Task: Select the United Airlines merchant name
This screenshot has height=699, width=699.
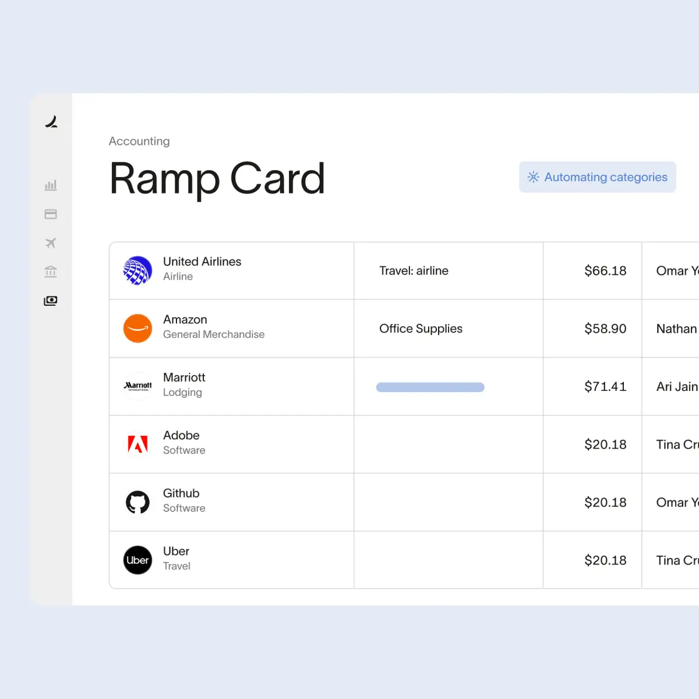Action: pyautogui.click(x=202, y=262)
